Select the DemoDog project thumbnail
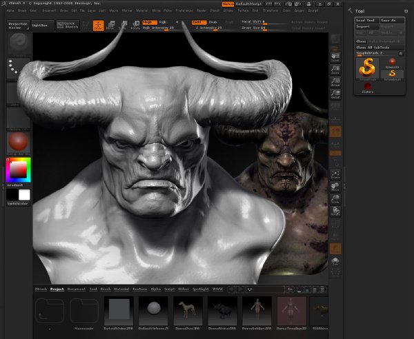414x339 pixels. [x=188, y=311]
